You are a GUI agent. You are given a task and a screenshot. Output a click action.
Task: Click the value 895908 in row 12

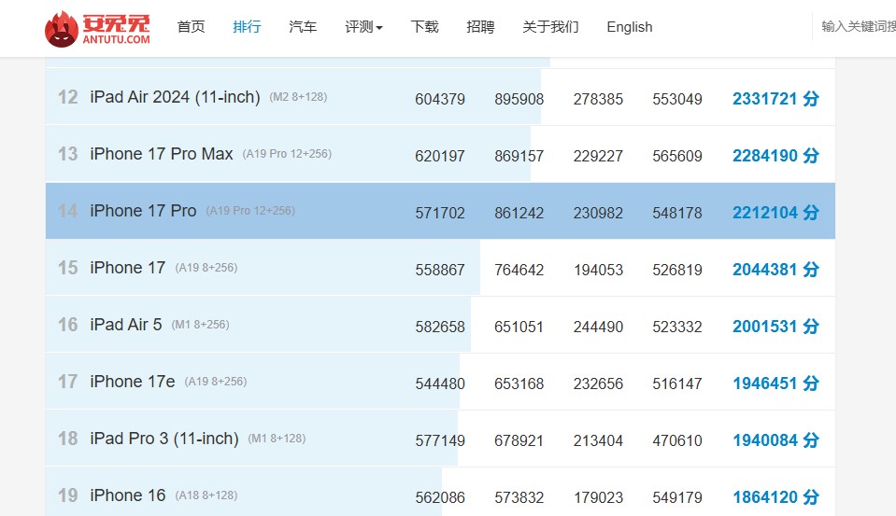tap(519, 99)
